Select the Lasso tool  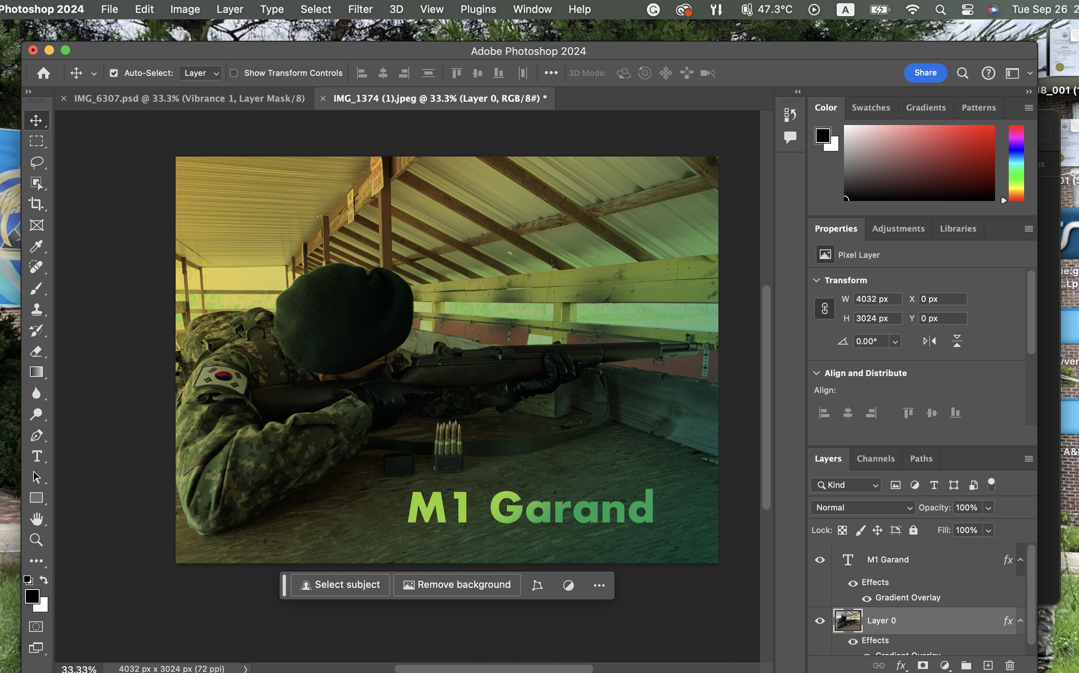[x=36, y=162]
